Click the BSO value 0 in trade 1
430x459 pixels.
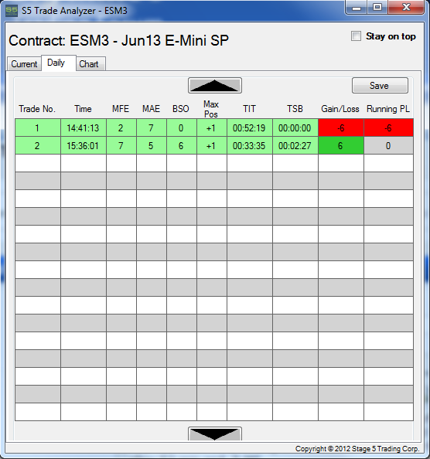pos(182,127)
